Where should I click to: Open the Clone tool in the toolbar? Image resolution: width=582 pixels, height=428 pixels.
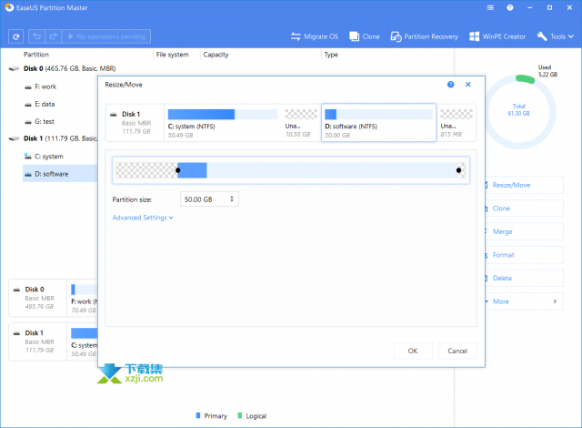(x=365, y=36)
